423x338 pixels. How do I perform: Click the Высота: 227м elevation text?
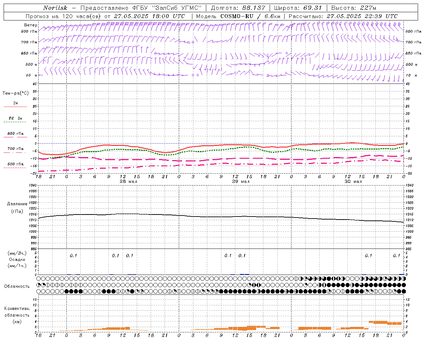tap(354, 8)
